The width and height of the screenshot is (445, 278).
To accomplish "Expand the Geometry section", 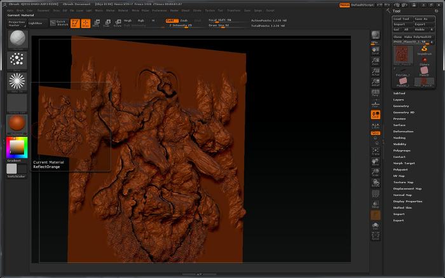I will [400, 106].
